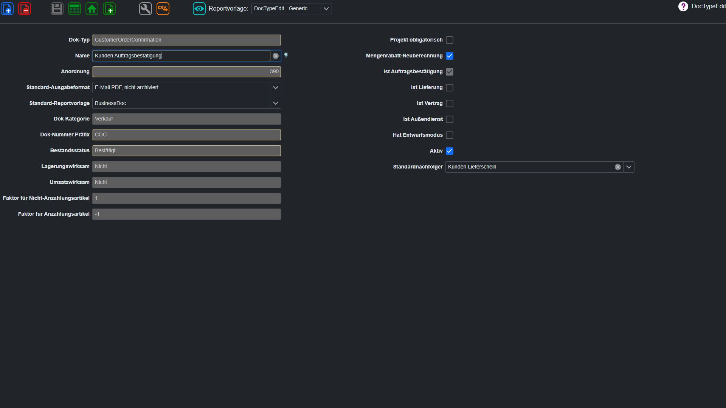Uncheck the Aktiv checkbox
This screenshot has height=408, width=726.
tap(450, 151)
